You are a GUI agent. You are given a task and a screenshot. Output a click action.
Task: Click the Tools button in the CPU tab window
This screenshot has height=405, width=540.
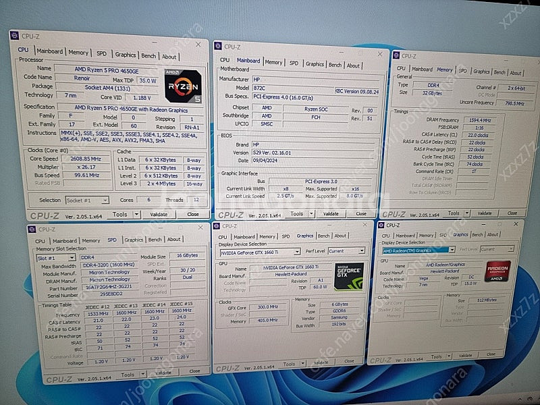[x=120, y=214]
